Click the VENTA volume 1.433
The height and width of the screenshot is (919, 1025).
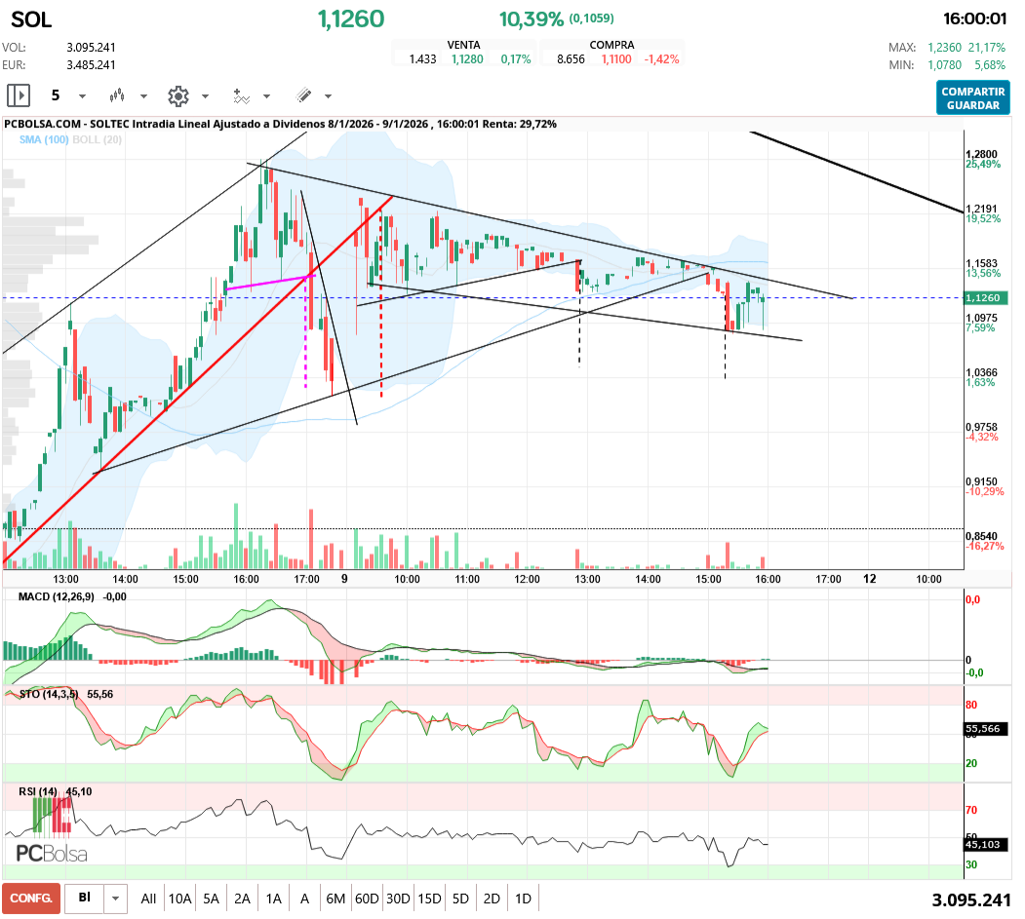click(x=423, y=58)
